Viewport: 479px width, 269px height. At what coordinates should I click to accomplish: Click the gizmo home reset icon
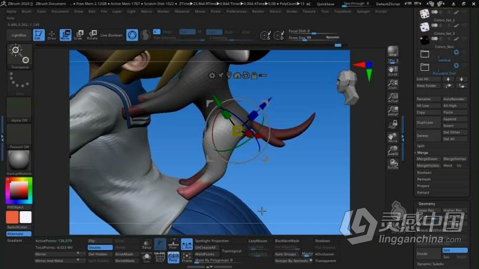[x=237, y=76]
